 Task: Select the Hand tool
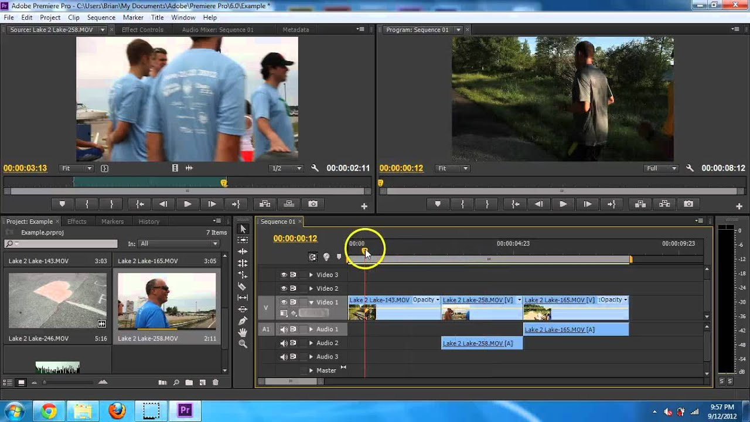point(243,332)
